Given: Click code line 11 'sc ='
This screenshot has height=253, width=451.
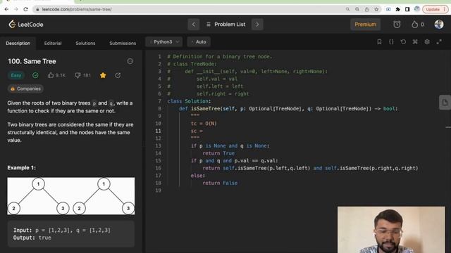Looking at the screenshot, I should point(197,131).
